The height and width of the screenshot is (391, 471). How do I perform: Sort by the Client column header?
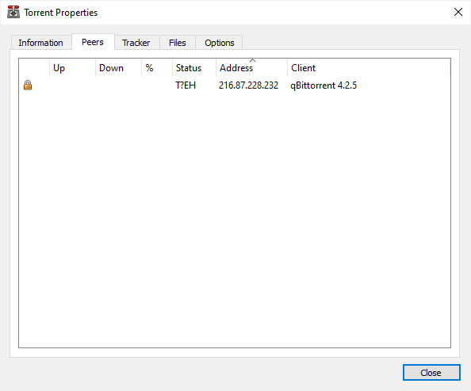(369, 68)
